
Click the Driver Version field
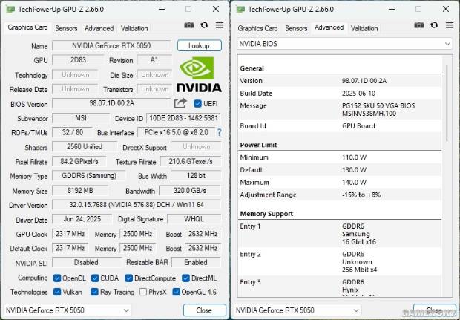pos(137,205)
